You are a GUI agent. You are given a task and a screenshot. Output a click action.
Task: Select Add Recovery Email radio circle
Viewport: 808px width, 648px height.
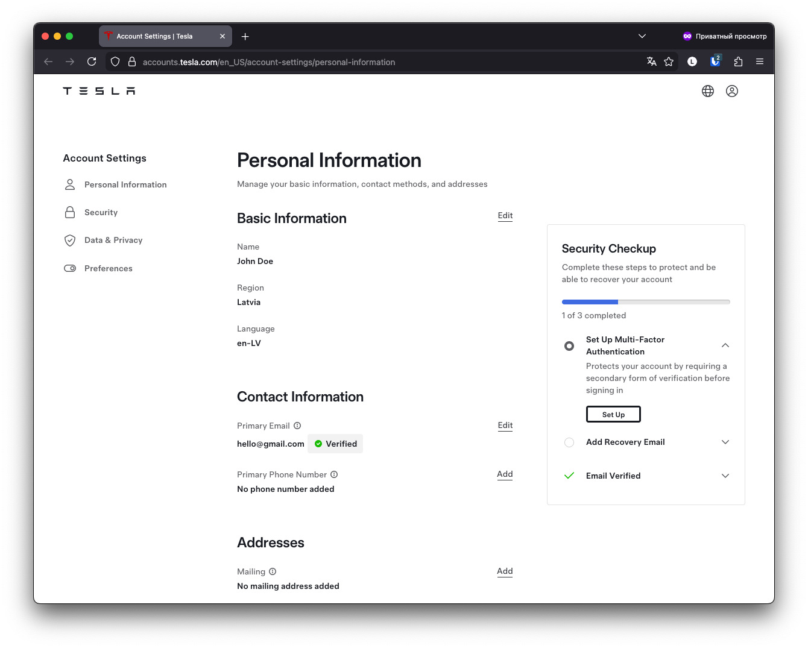click(569, 442)
